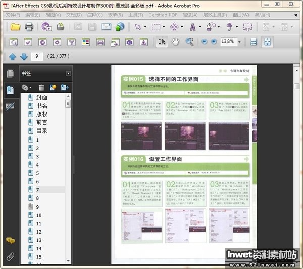
Task: Activate the text select cursor tool
Action: pyautogui.click(x=162, y=42)
